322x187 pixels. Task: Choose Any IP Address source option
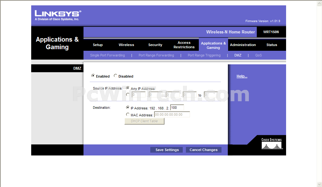[128, 88]
